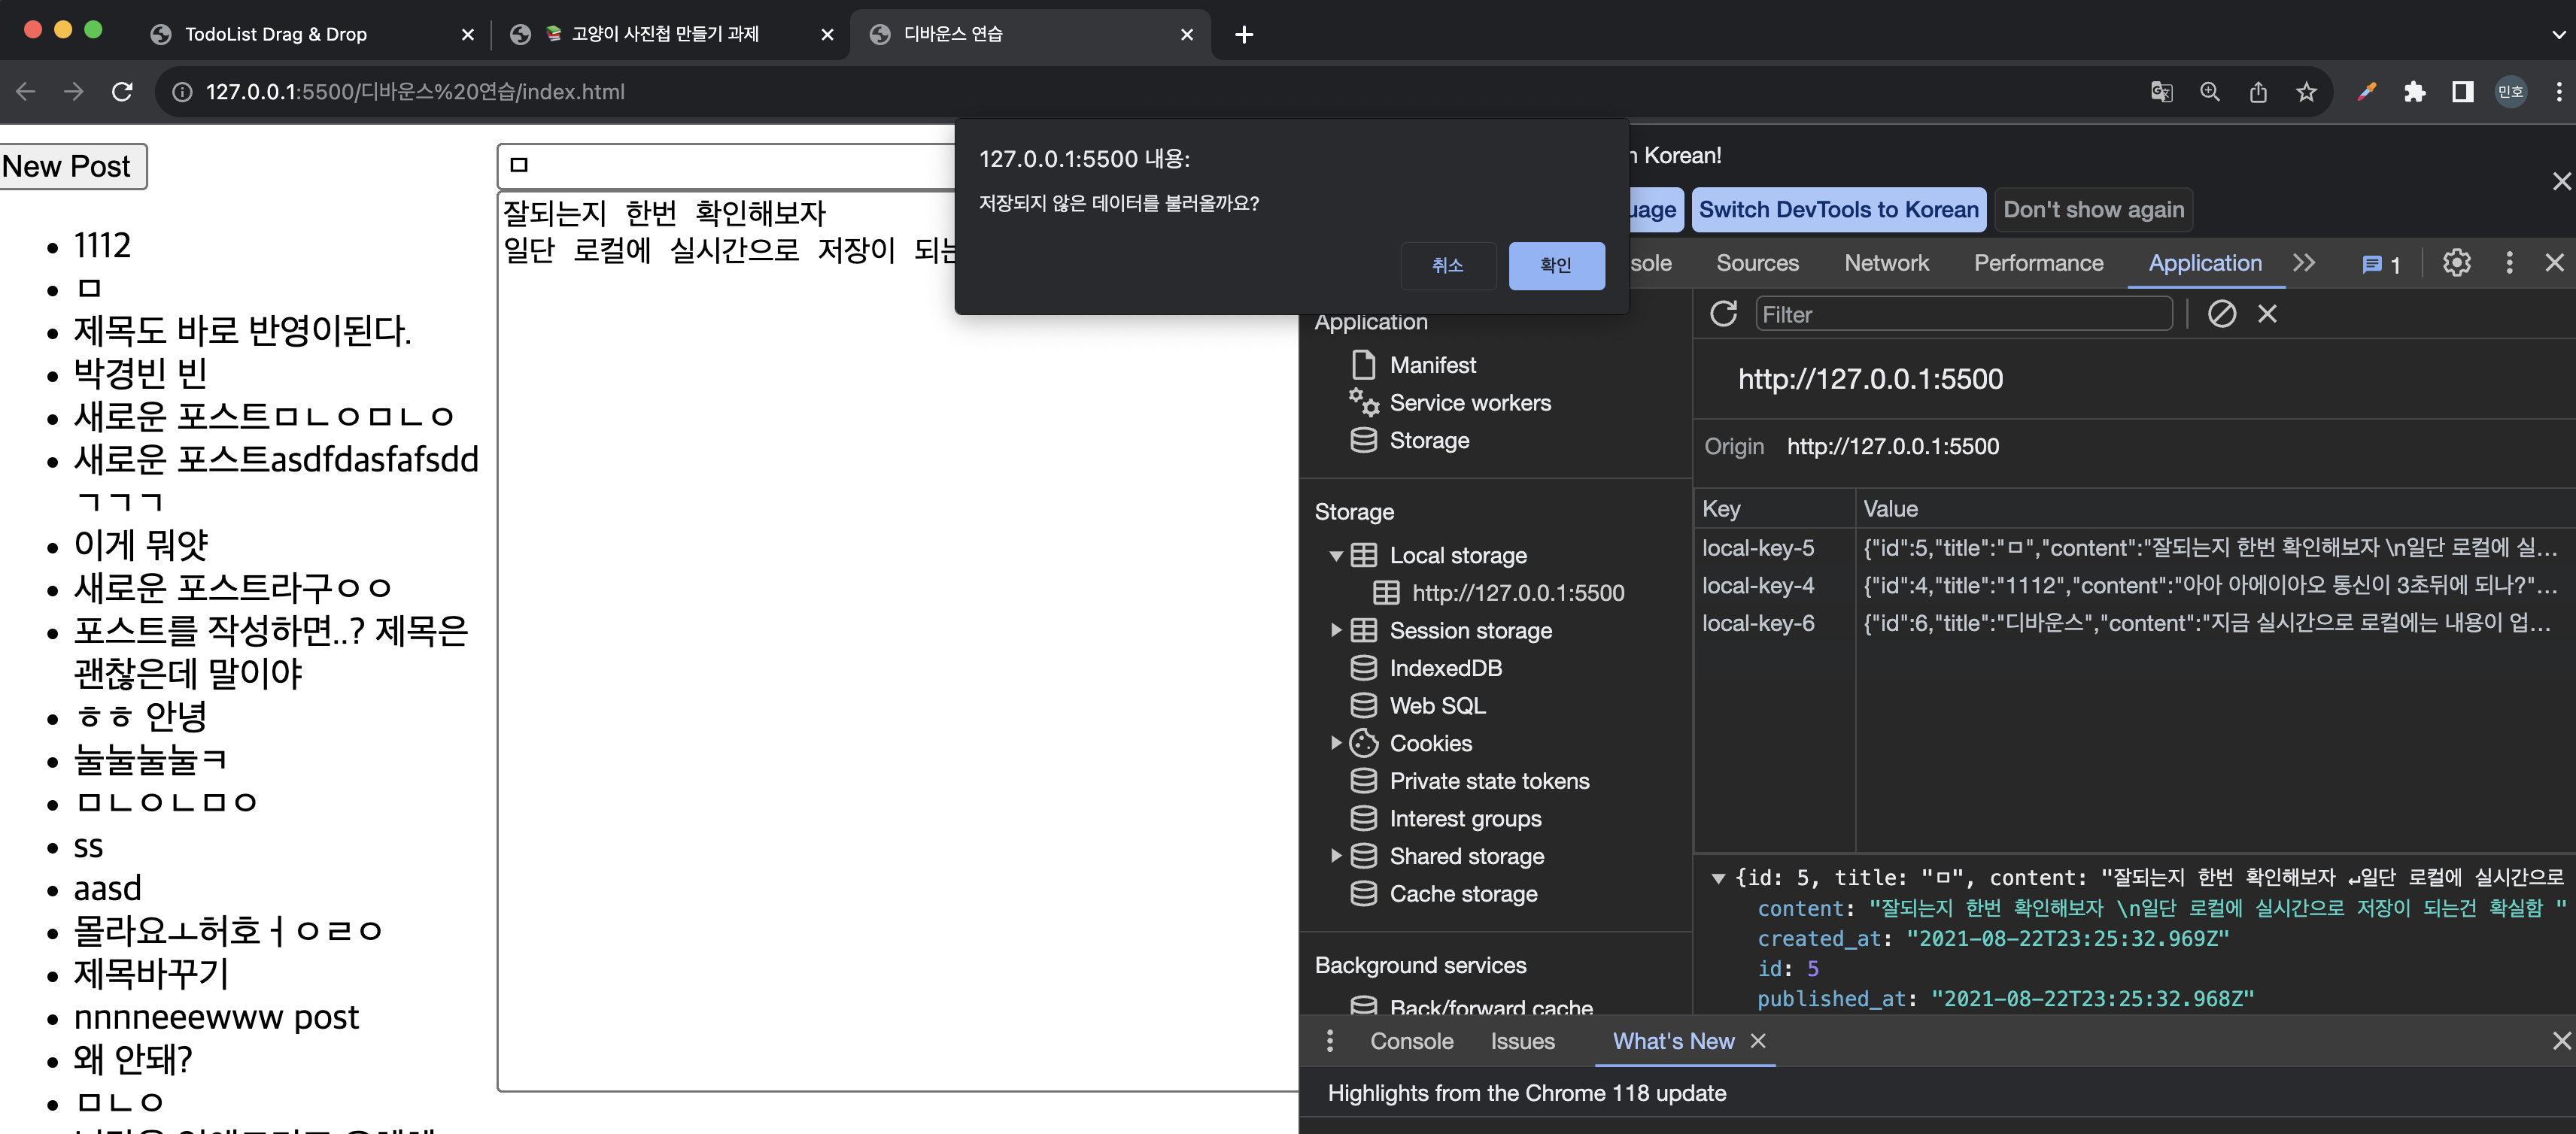This screenshot has width=2576, height=1134.
Task: Confirm the dialog with 확인 button
Action: coord(1556,265)
